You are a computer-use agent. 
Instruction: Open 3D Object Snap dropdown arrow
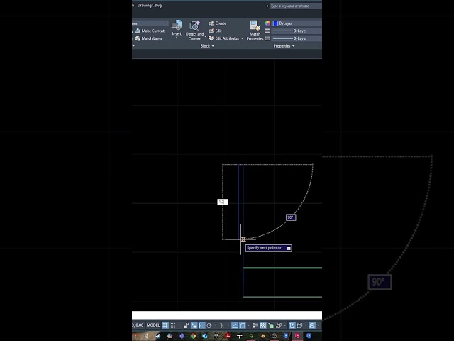coord(285,325)
